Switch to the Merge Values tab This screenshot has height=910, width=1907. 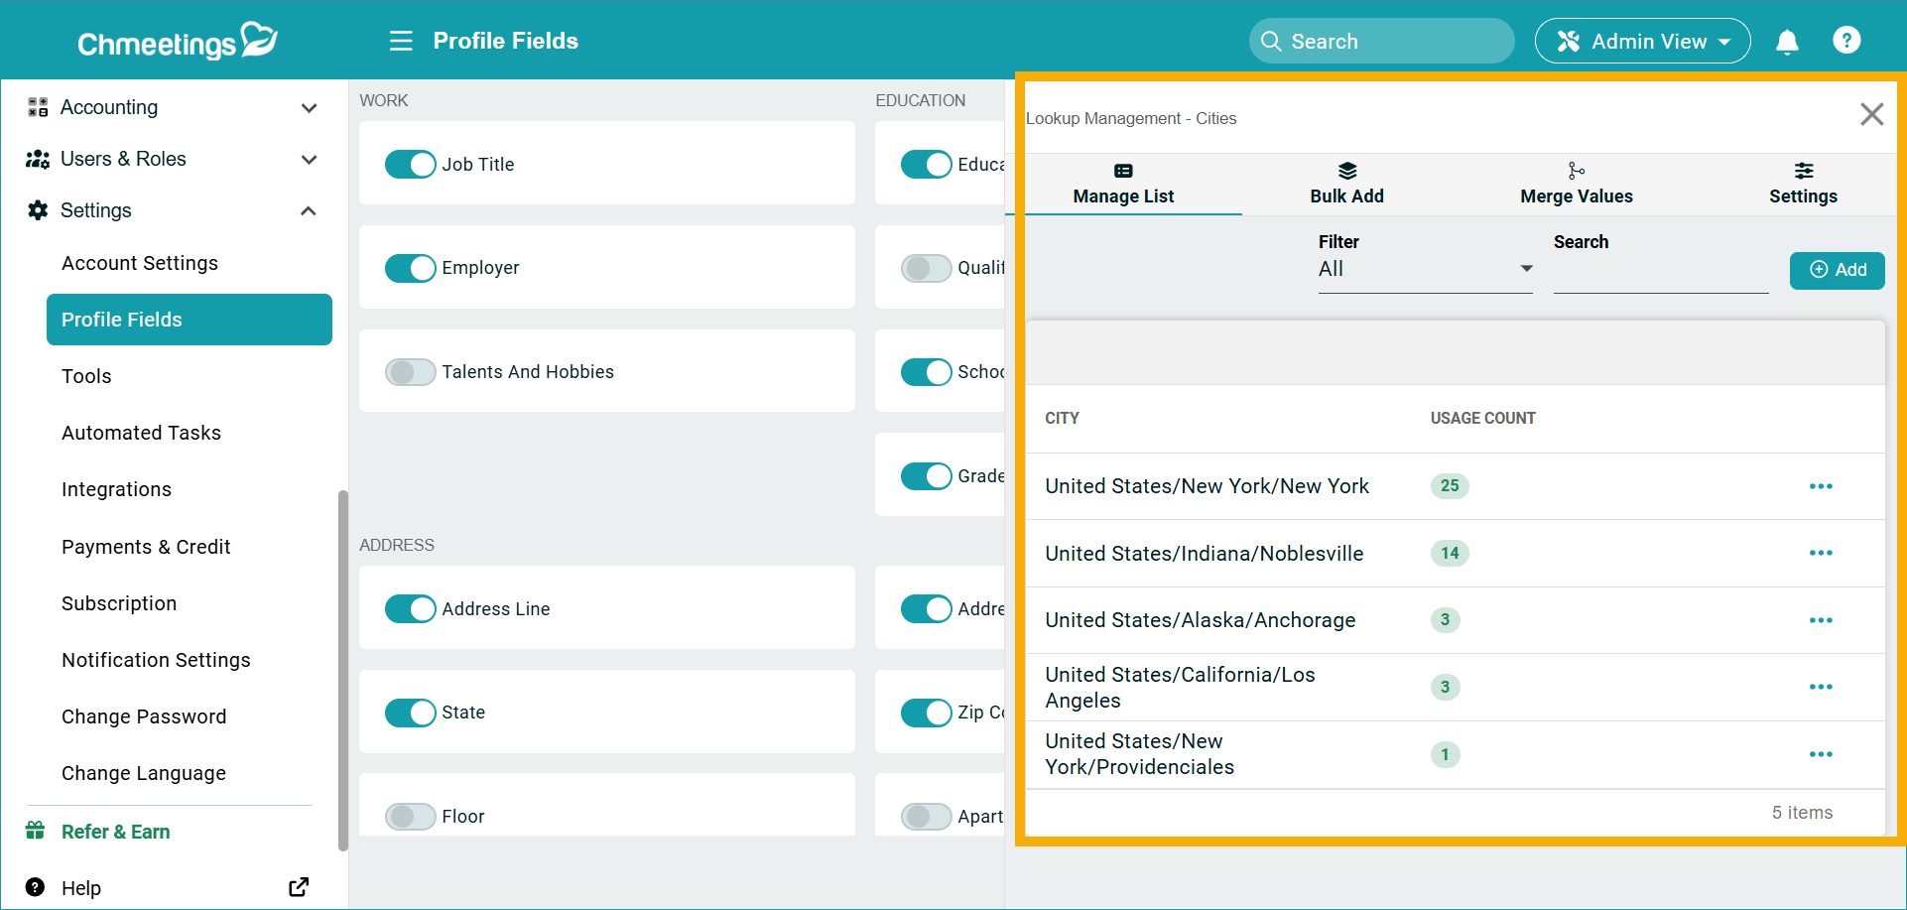[1576, 184]
